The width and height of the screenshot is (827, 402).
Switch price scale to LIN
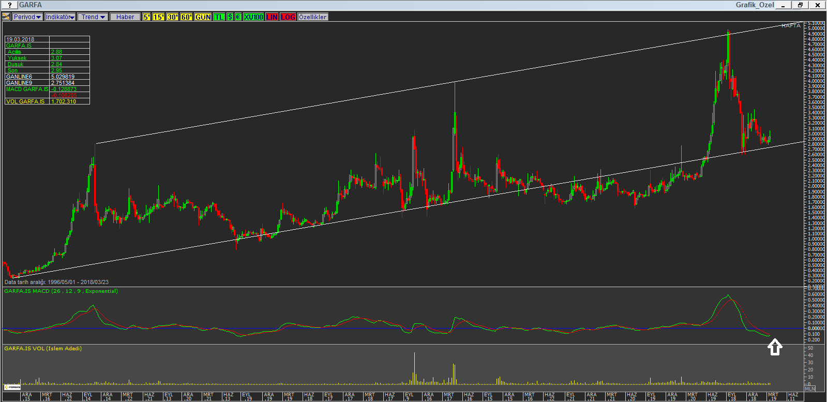pyautogui.click(x=272, y=17)
